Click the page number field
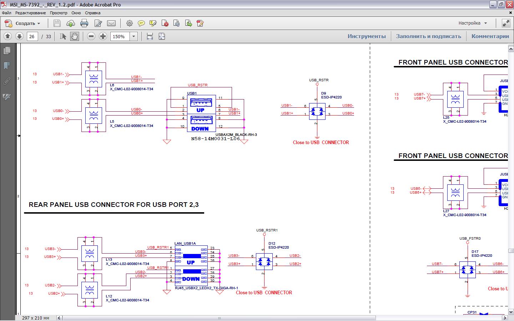 [x=32, y=36]
